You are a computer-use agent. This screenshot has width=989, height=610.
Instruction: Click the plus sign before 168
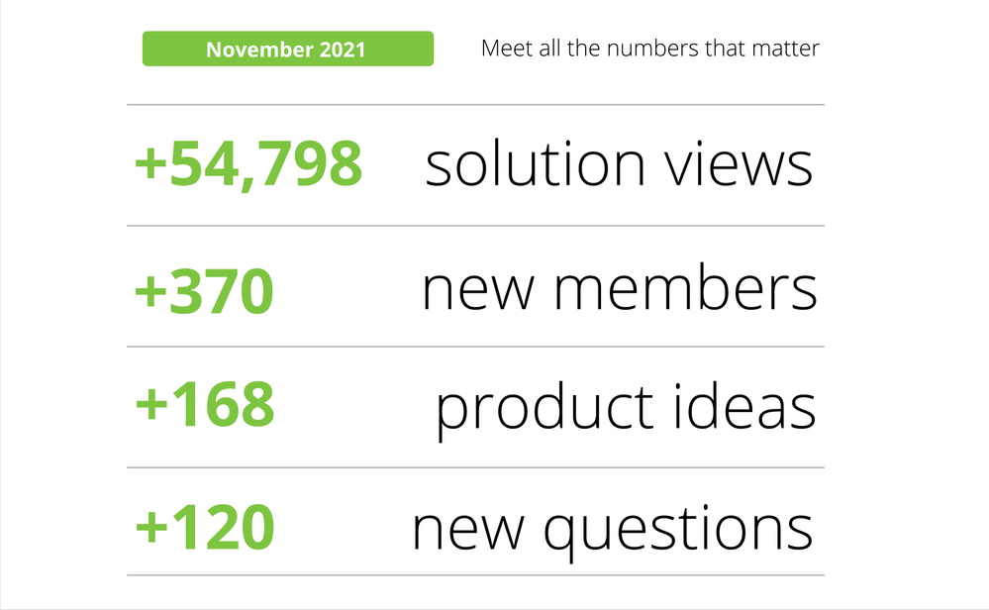[151, 405]
